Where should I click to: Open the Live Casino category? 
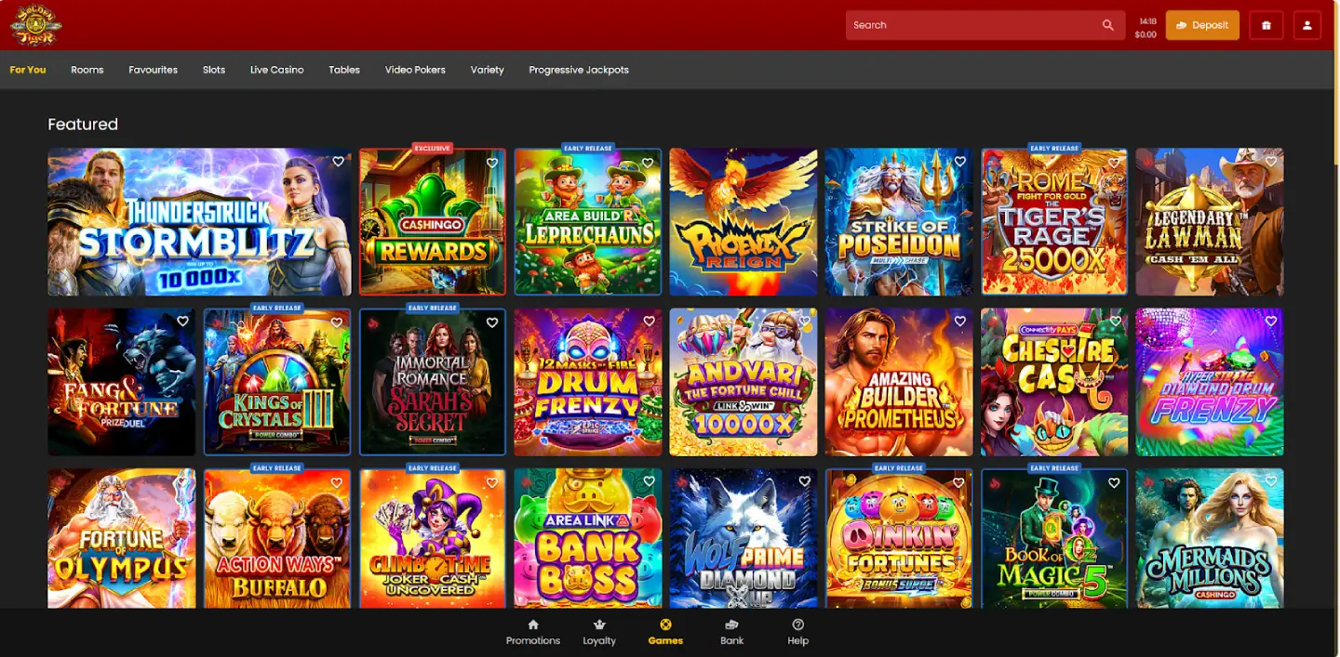[276, 69]
